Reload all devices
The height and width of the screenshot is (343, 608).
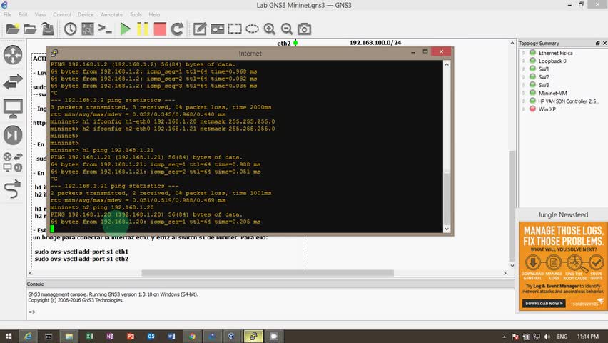pos(177,29)
